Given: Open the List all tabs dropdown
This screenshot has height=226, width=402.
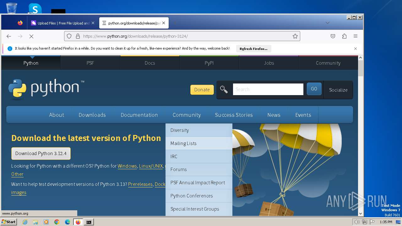Looking at the screenshot, I should point(328,23).
